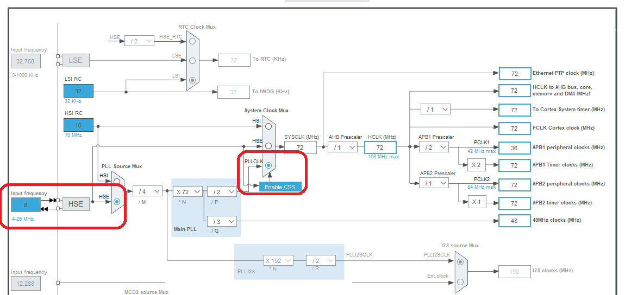Open the HSE RTC /2 divider dropdown
This screenshot has height=295, width=625.
pos(139,41)
